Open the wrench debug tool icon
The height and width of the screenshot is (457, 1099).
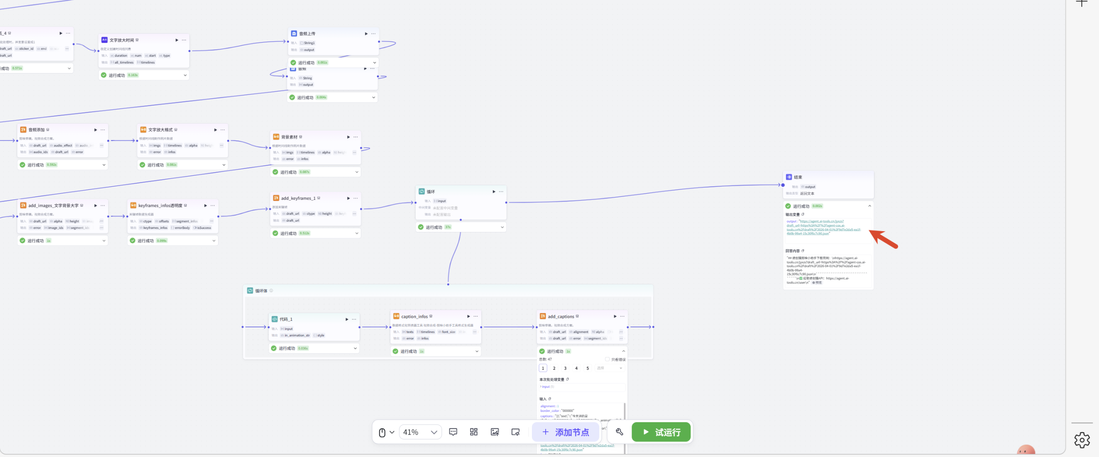pos(619,432)
